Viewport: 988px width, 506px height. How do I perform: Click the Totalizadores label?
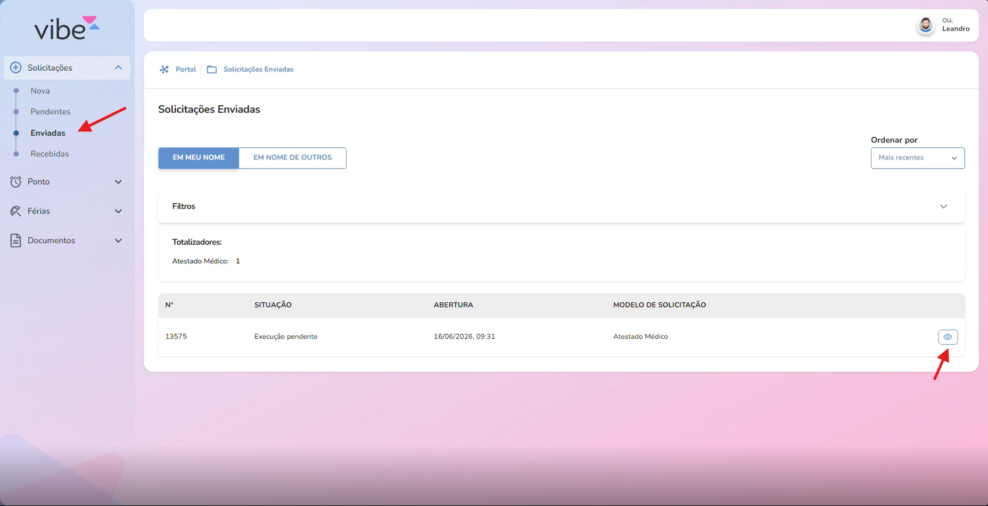pyautogui.click(x=197, y=242)
